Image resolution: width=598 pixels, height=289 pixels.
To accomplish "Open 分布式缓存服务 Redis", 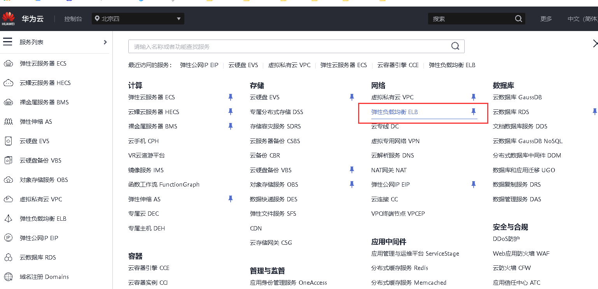I will (x=400, y=268).
